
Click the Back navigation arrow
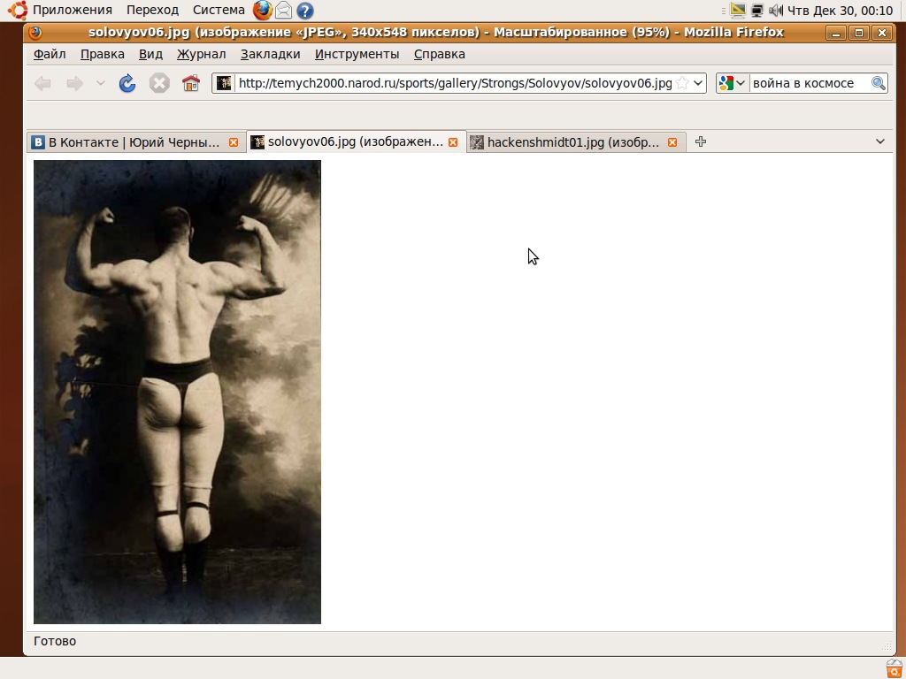(x=42, y=83)
